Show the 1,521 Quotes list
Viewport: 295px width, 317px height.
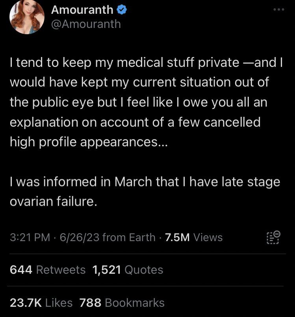pos(128,270)
